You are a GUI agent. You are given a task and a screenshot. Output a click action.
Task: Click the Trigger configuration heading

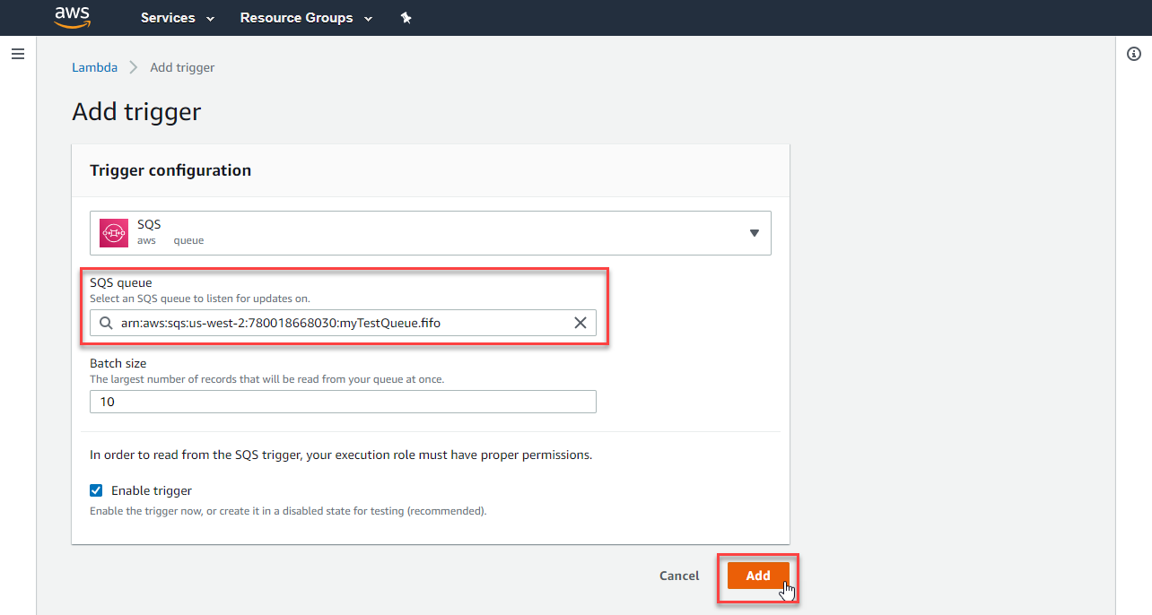click(170, 170)
